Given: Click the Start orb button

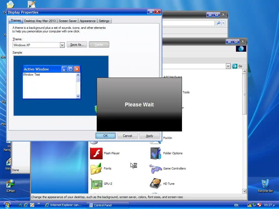Looking at the screenshot, I should pos(7,205).
